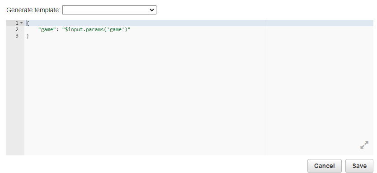Click line number 1 in the gutter
377x173 pixels.
pyautogui.click(x=17, y=23)
